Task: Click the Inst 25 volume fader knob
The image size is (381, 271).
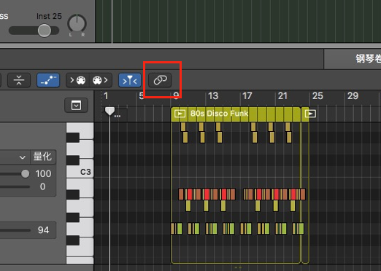Action: click(45, 31)
